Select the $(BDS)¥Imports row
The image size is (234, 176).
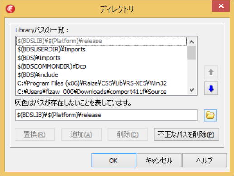[102, 58]
